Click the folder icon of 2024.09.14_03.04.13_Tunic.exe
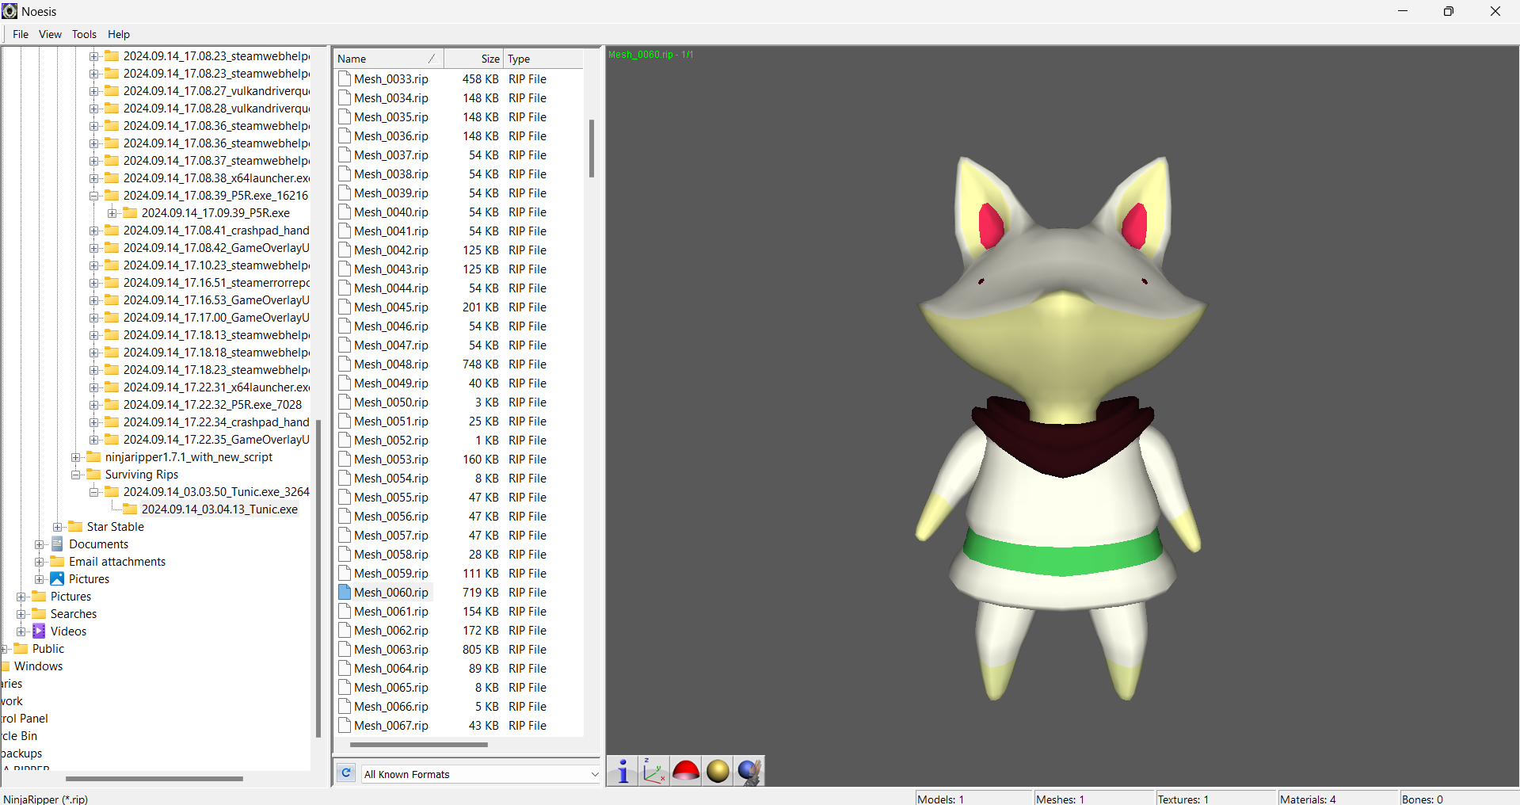The image size is (1520, 805). pyautogui.click(x=130, y=509)
